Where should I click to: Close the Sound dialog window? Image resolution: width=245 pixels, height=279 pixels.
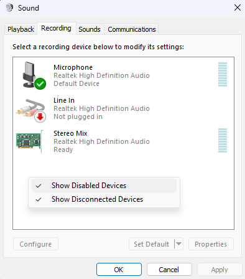tap(238, 8)
